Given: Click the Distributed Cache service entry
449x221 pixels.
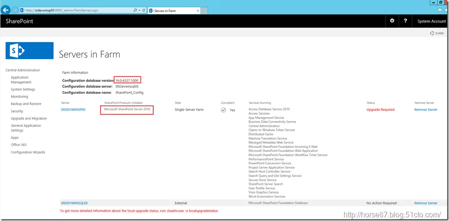Looking at the screenshot, I should 261,134.
